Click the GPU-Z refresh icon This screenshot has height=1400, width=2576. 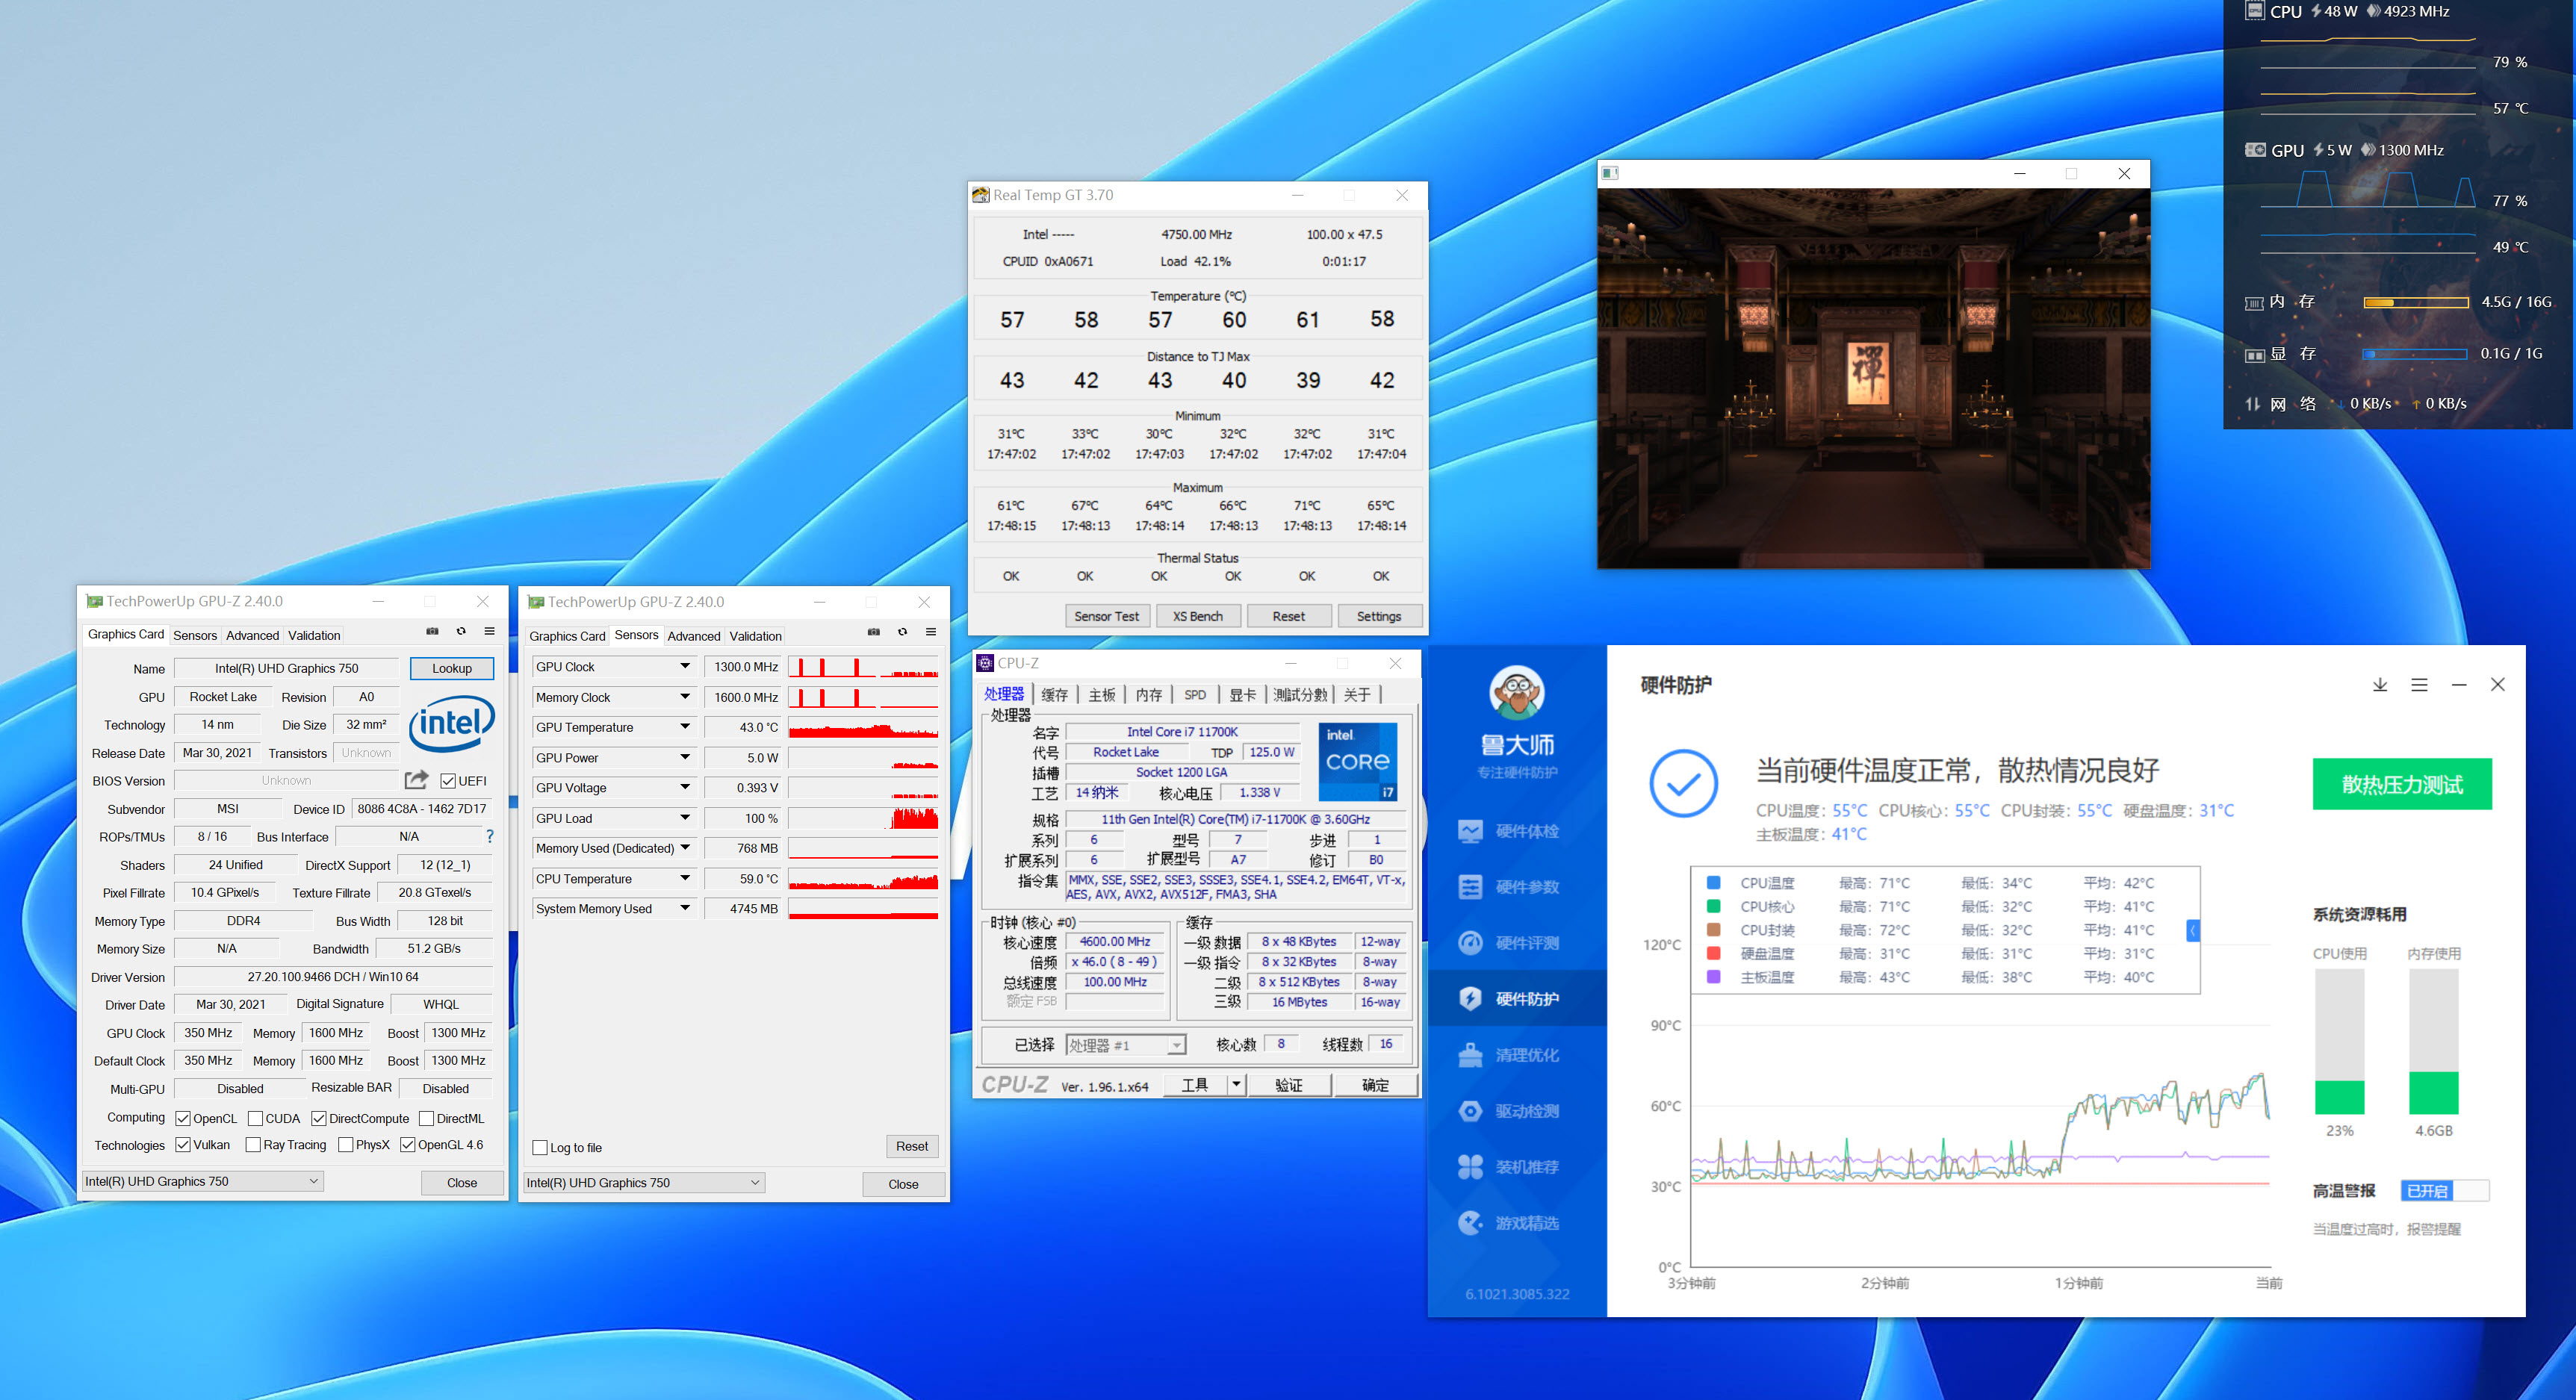pos(461,632)
